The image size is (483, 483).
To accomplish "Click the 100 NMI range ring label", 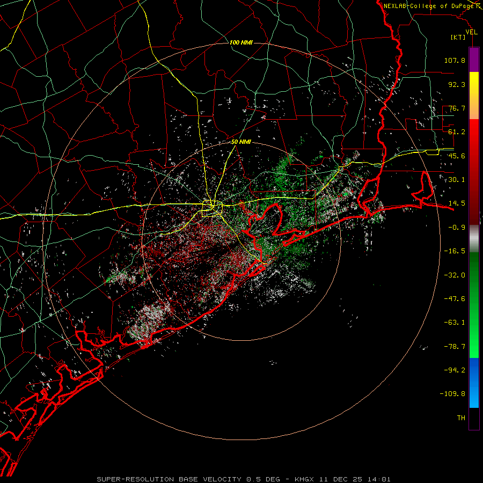I will 241,42.
